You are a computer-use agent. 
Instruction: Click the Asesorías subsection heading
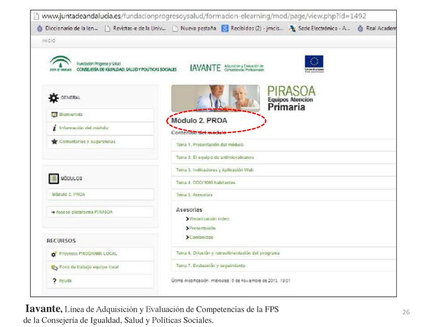pos(189,210)
